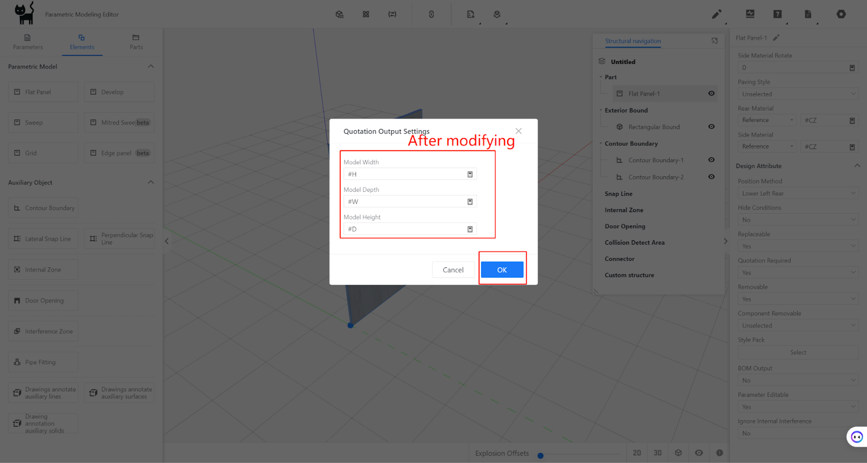Click the black cat logo in the header

coord(24,13)
